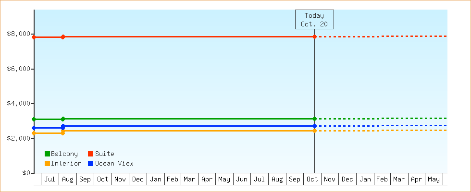
Task: Select the orange Interior data point above Aug
Action: click(63, 133)
